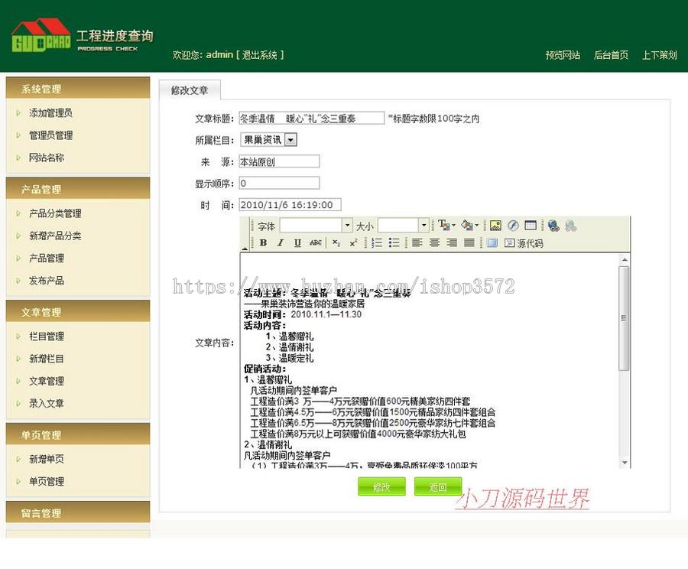
Task: Open 新增产品分类 in the sidebar
Action: 55,236
